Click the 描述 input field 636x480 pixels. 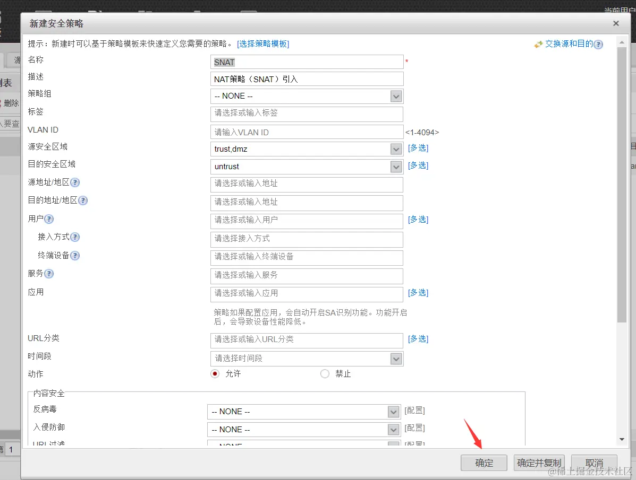[307, 79]
